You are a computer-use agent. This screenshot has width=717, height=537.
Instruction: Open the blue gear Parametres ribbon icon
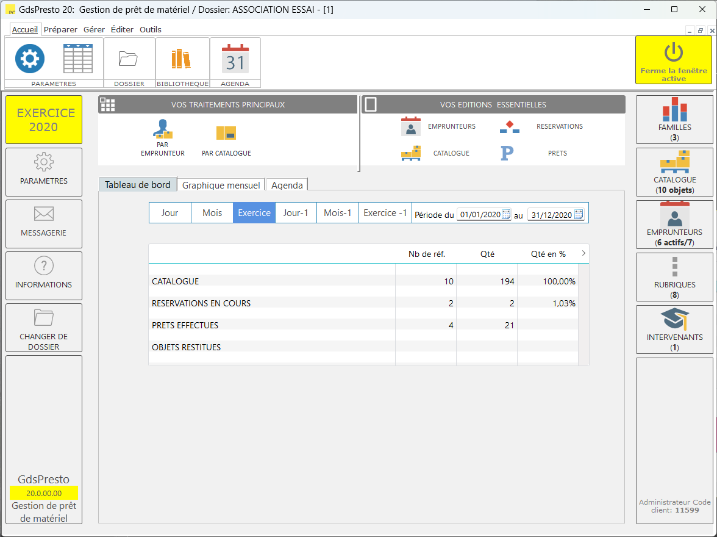click(30, 59)
